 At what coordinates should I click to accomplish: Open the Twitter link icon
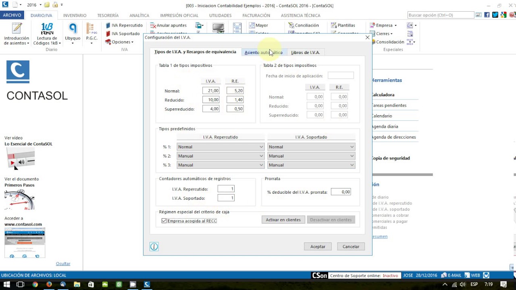pyautogui.click(x=495, y=15)
